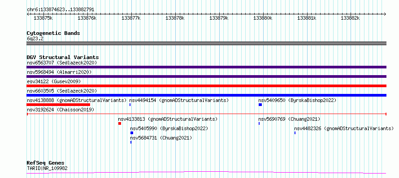Image resolution: width=399 pixels, height=178 pixels.
Task: Open nsv5405990 (ByrskaBishop2022) label
Action: coord(169,128)
